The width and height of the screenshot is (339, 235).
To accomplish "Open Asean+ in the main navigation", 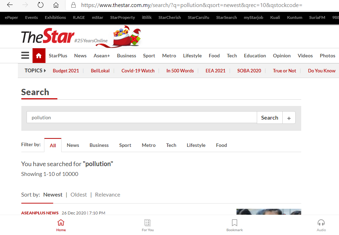I will pyautogui.click(x=101, y=56).
